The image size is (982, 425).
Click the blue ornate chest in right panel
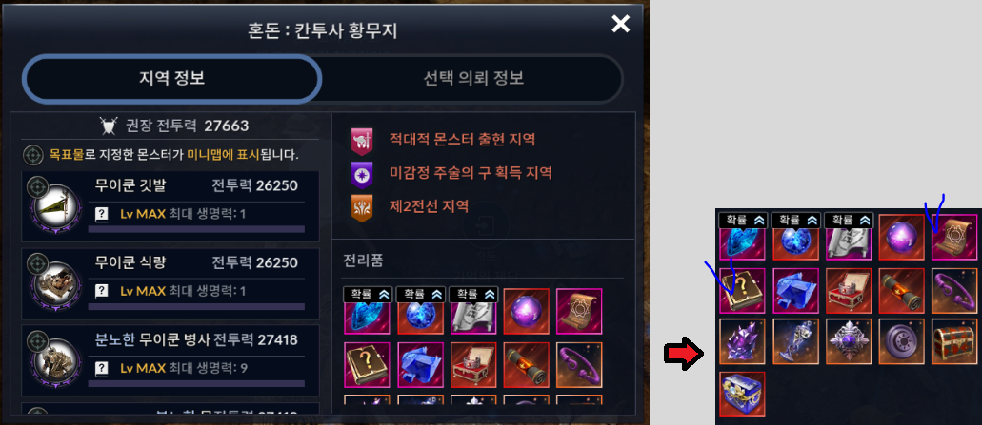[742, 395]
